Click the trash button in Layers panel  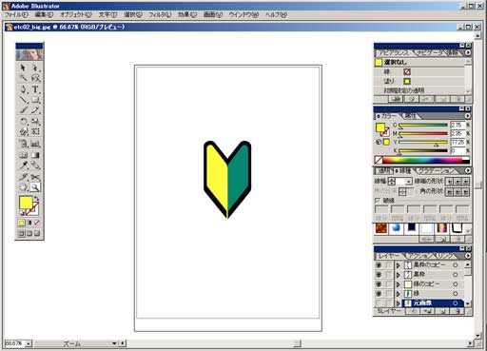(458, 312)
